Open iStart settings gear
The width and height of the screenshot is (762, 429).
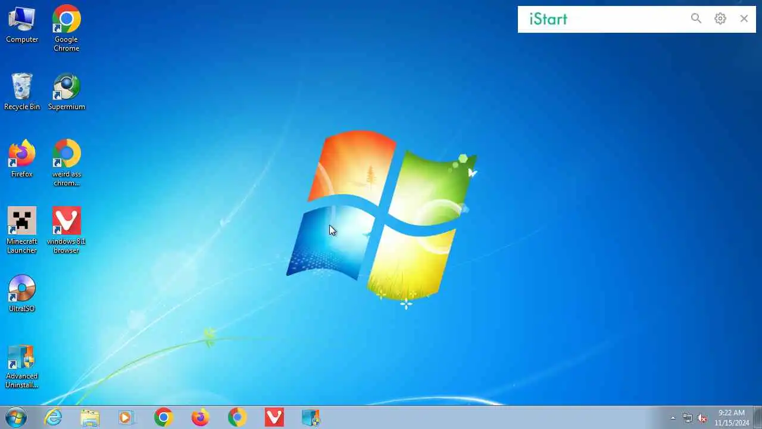pos(720,18)
